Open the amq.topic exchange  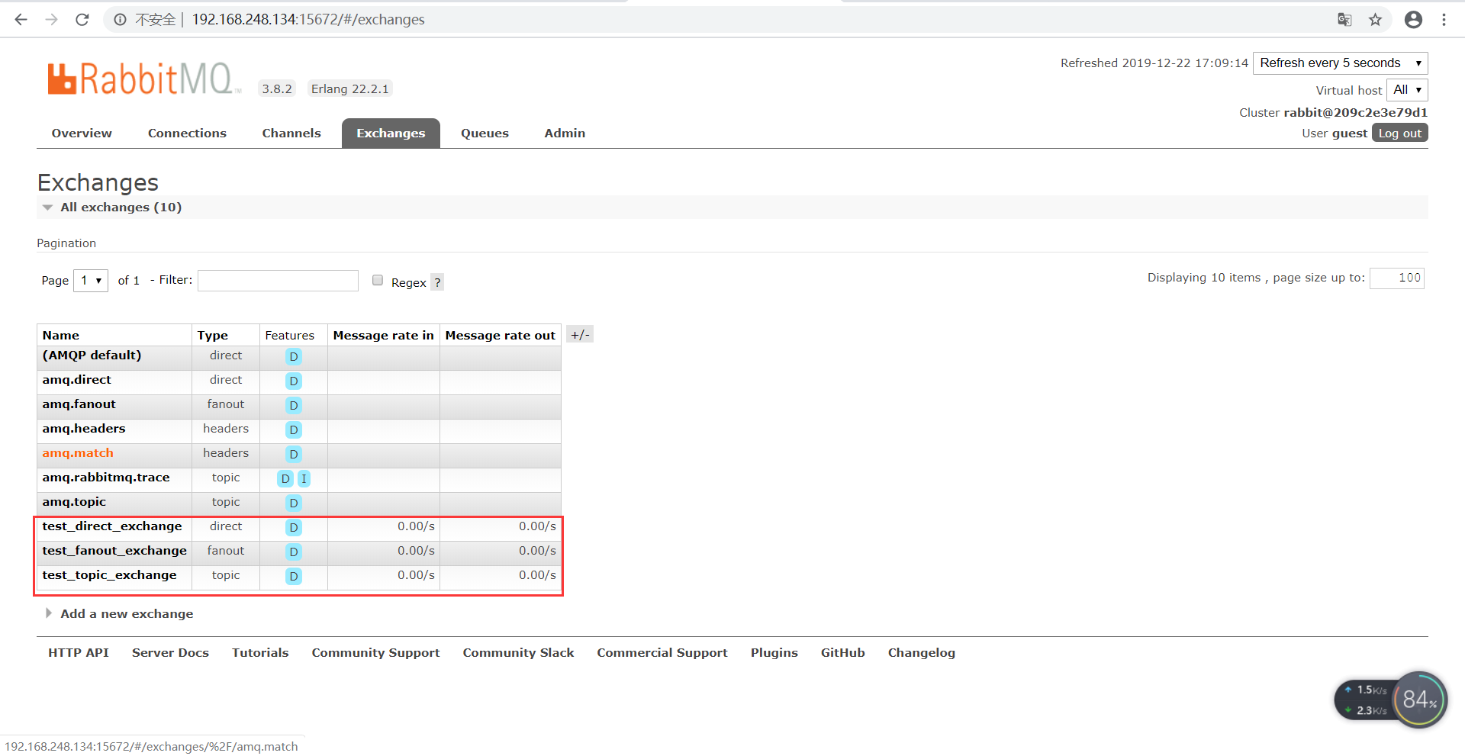point(74,502)
